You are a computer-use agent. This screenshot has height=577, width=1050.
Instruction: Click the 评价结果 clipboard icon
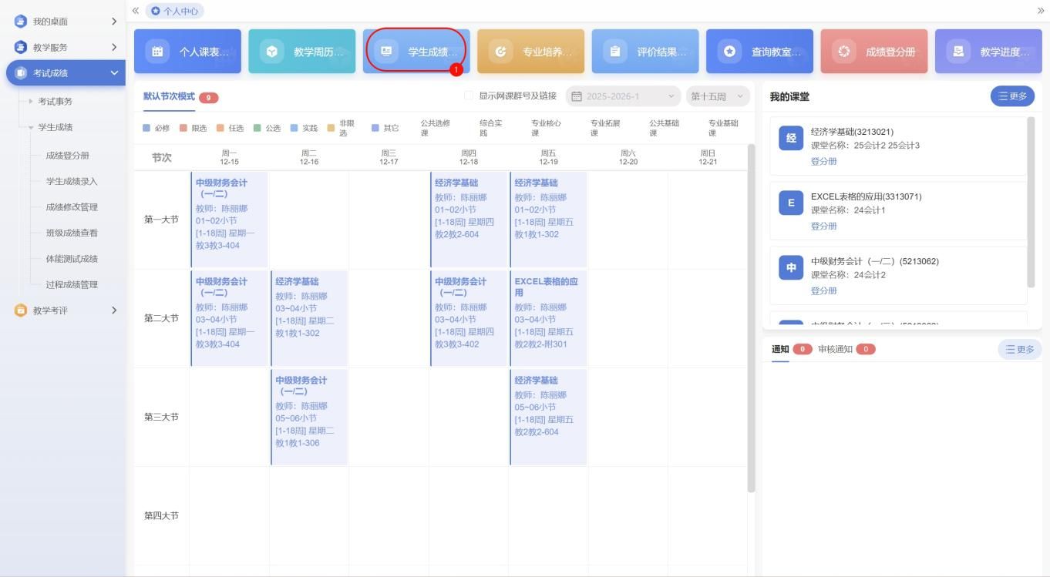615,52
